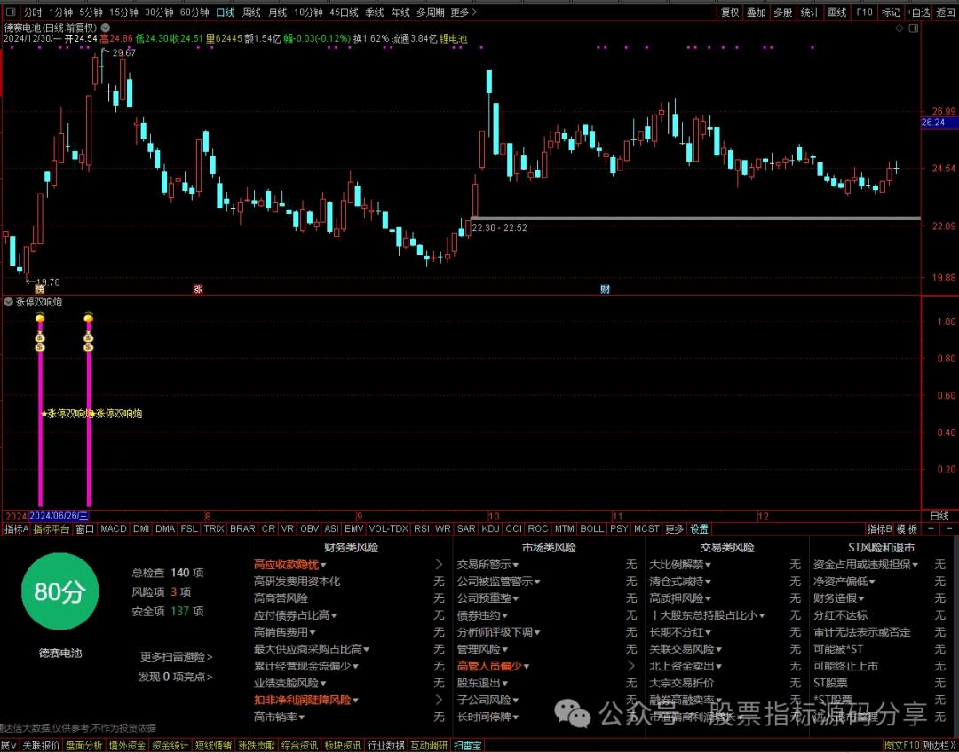
Task: Open chart options circle arrow beside 德赛电池
Action: [x=106, y=28]
